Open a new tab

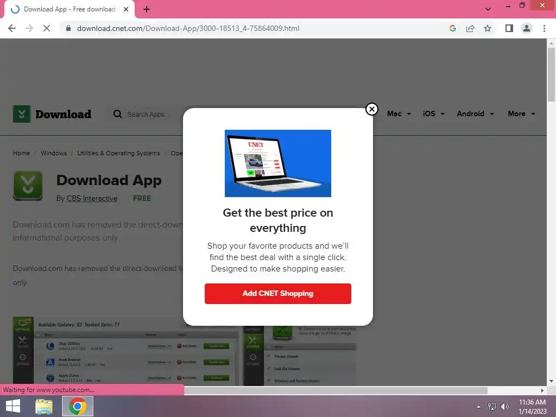tap(147, 9)
